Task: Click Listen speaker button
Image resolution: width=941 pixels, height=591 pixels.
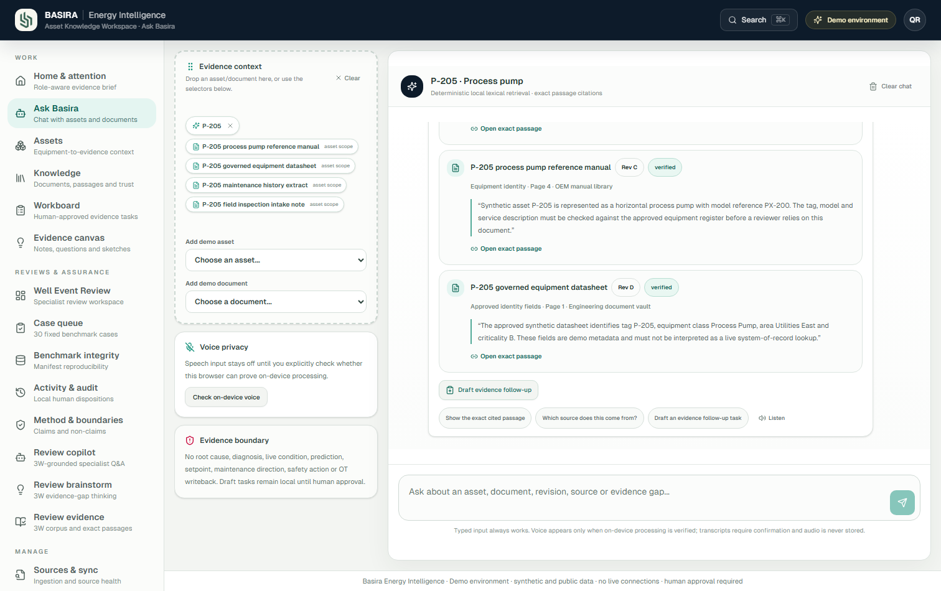Action: (772, 418)
